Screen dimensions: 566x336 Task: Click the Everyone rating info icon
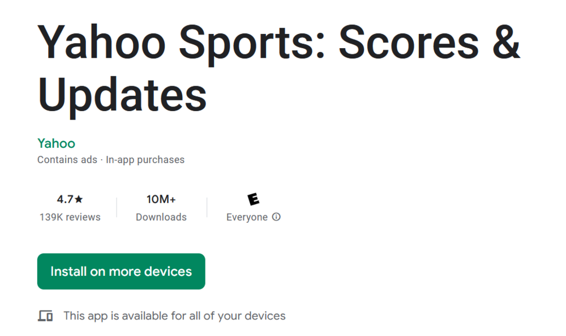[x=276, y=217]
